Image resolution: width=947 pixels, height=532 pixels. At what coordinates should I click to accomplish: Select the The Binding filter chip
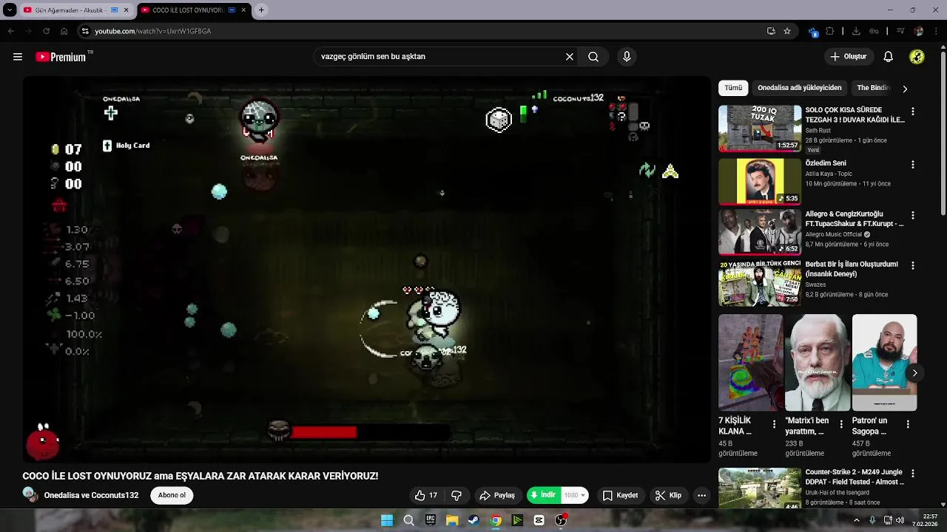click(873, 88)
